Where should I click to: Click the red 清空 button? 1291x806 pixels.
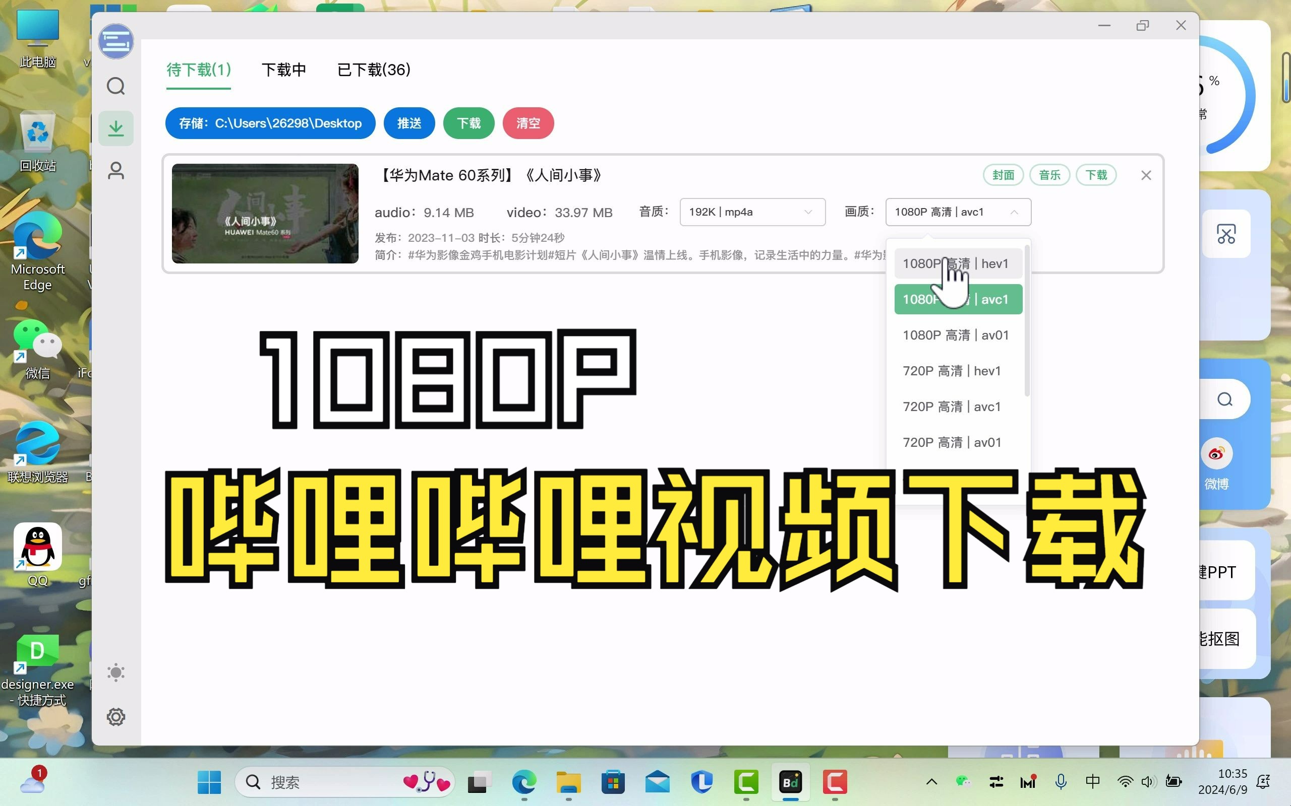[528, 123]
